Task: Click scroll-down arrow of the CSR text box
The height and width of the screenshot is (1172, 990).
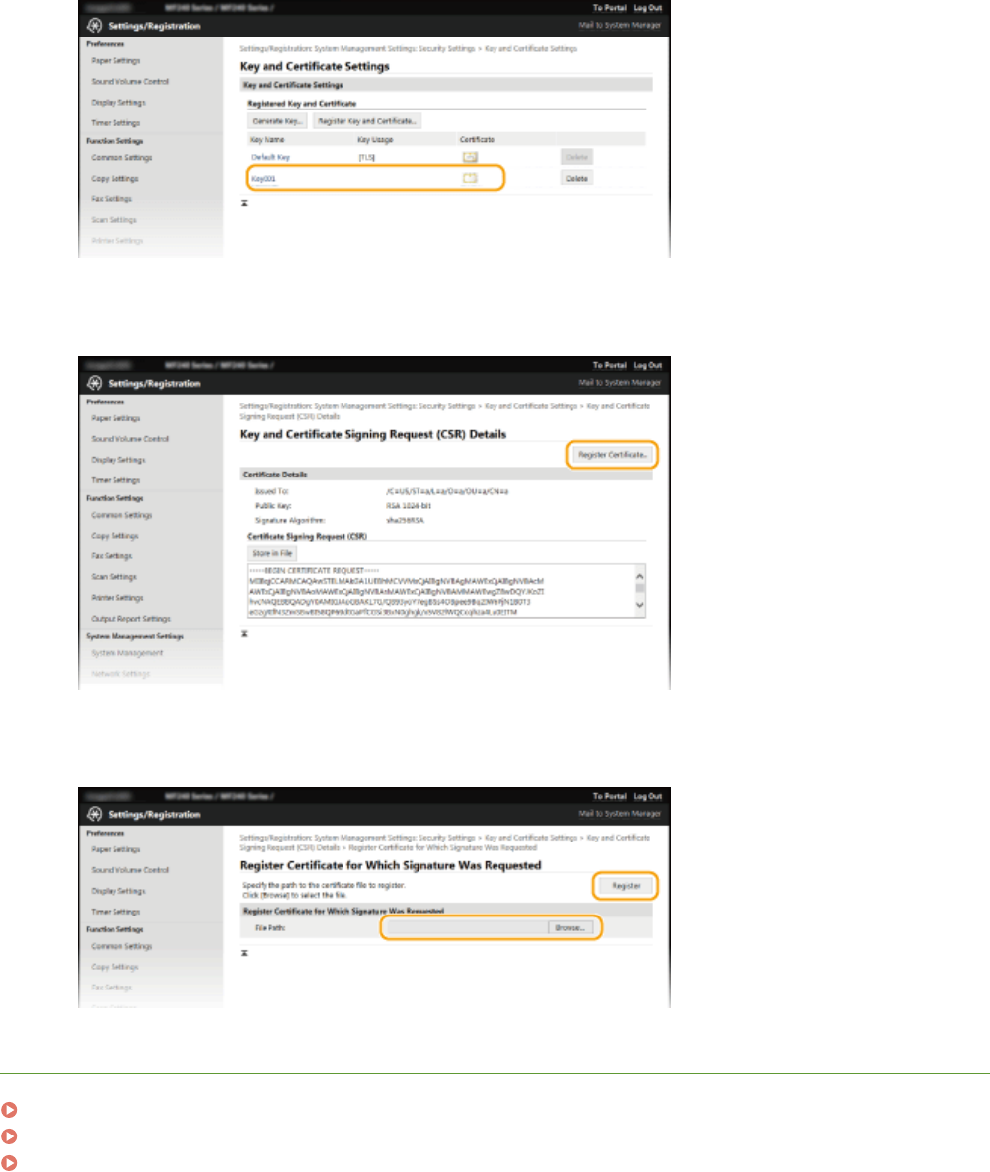Action: 640,605
